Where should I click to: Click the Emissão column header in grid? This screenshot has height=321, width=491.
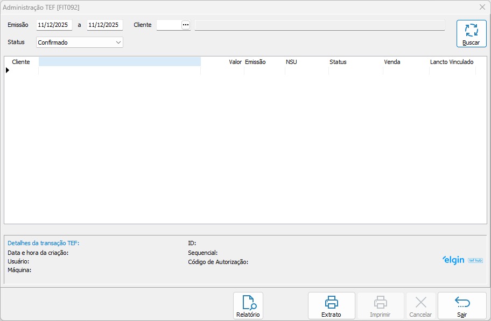[x=255, y=62]
